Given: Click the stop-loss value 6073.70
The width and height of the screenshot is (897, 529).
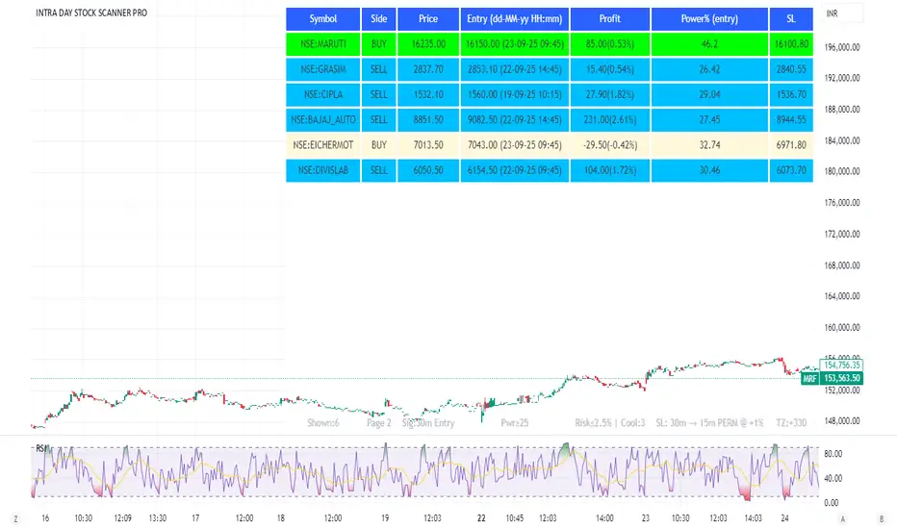Looking at the screenshot, I should point(791,170).
